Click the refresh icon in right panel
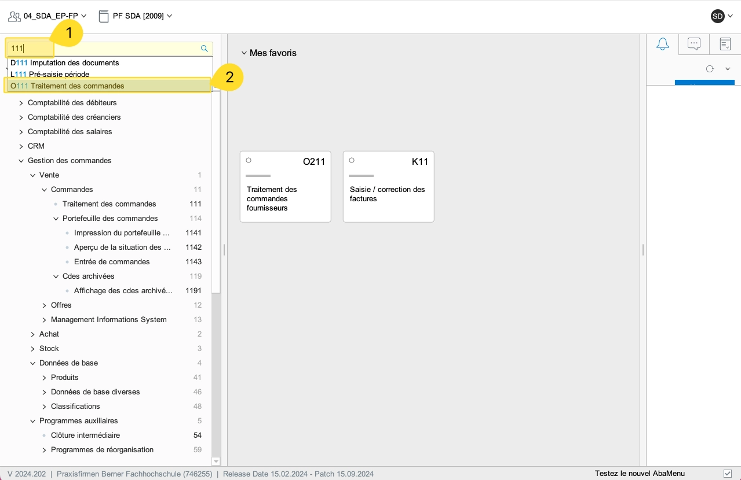The width and height of the screenshot is (741, 480). [710, 69]
